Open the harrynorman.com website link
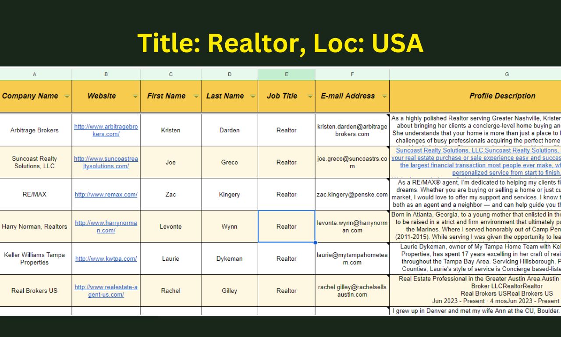 click(106, 227)
